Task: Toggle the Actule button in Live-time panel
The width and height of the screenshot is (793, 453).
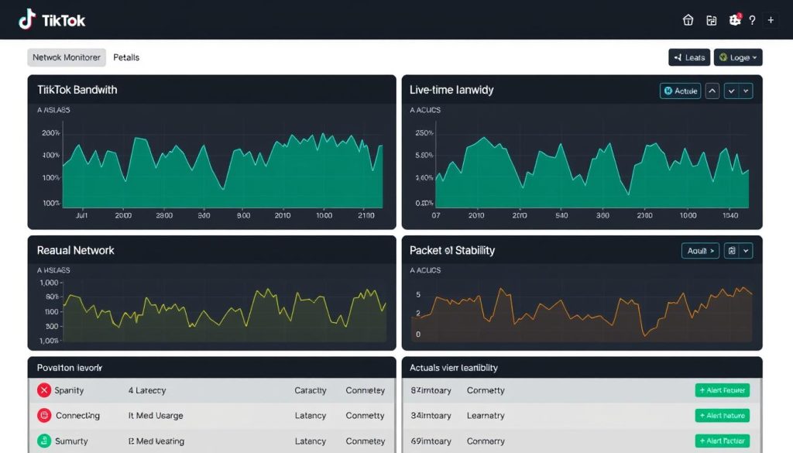Action: (x=680, y=91)
